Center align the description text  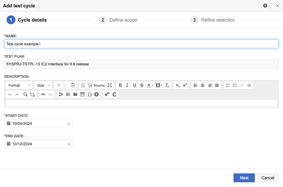pos(203,85)
